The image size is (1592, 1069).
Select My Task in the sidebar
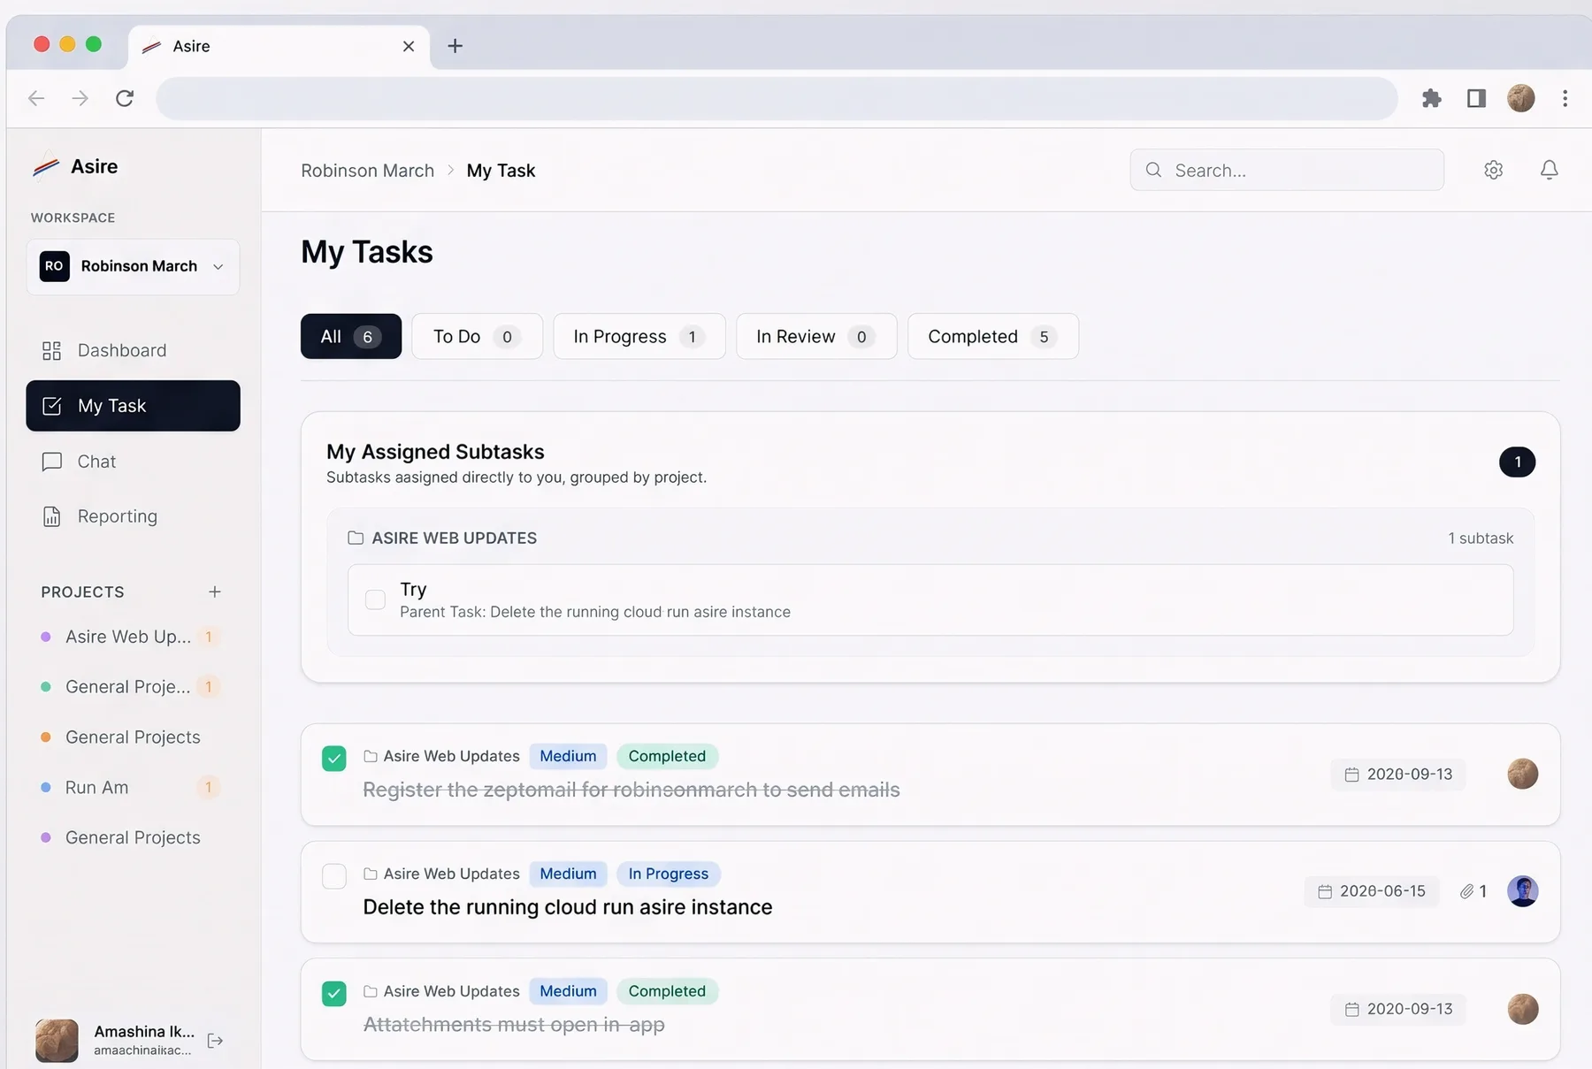(133, 406)
